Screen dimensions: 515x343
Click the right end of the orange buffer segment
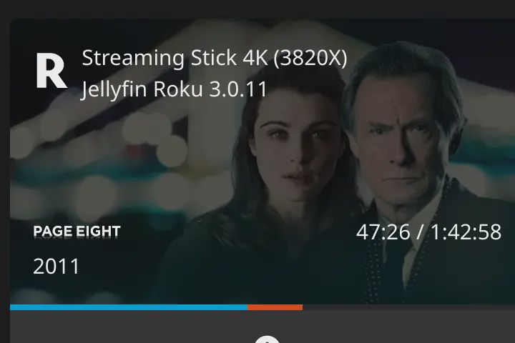pyautogui.click(x=302, y=307)
